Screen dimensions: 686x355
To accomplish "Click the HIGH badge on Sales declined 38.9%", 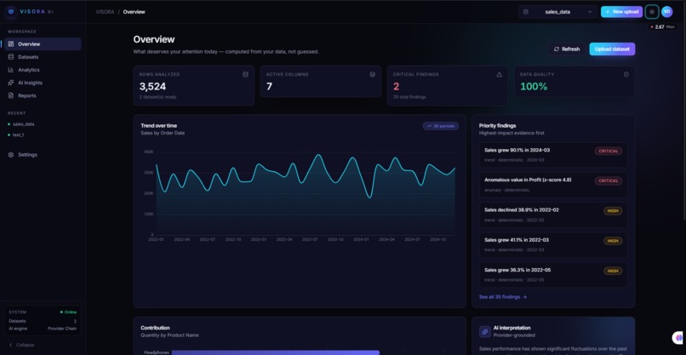I will tap(613, 211).
